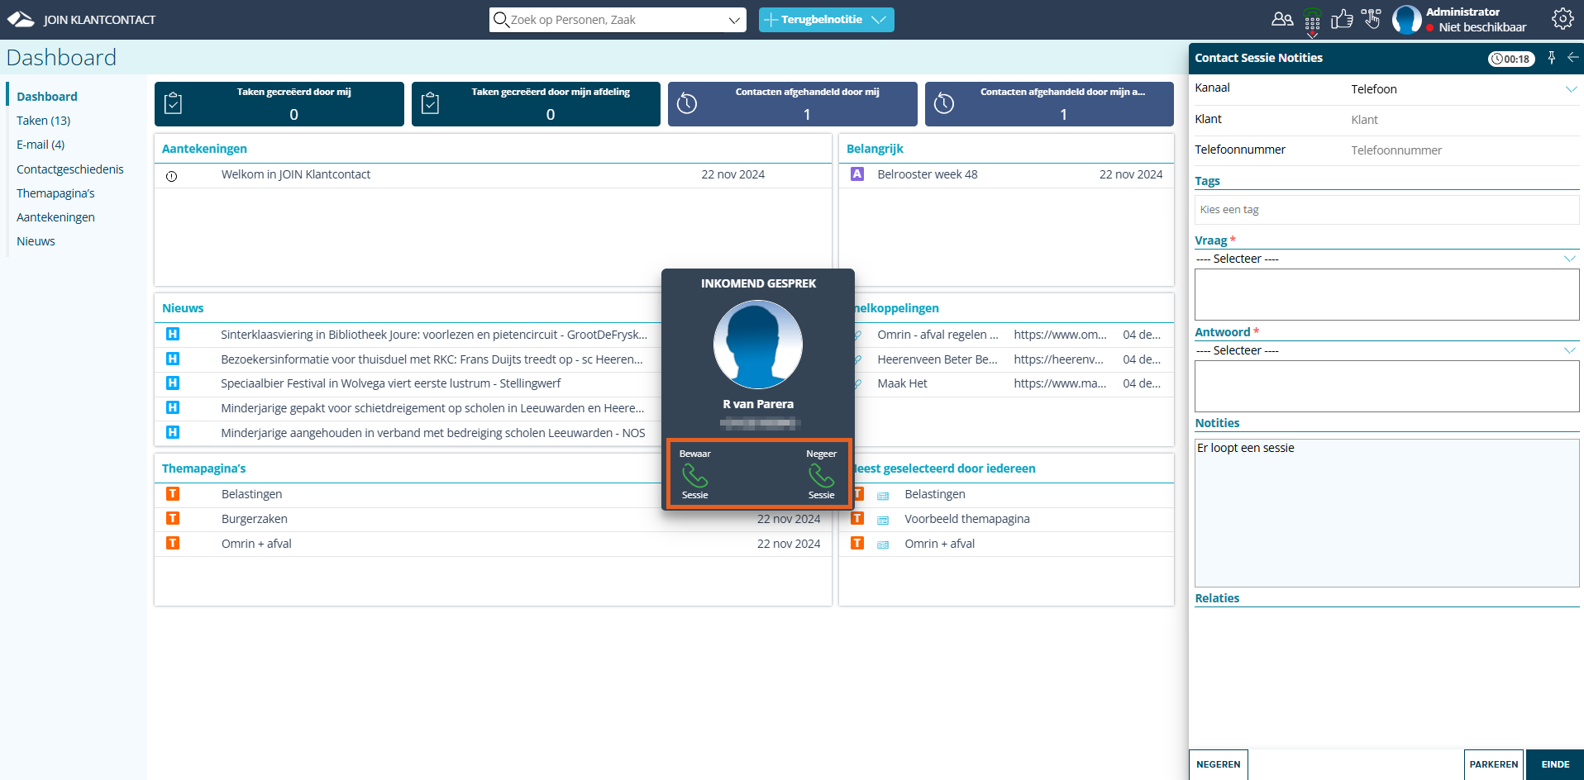Click the A icon beside Belrooster week 48
The height and width of the screenshot is (780, 1584).
coord(857,174)
